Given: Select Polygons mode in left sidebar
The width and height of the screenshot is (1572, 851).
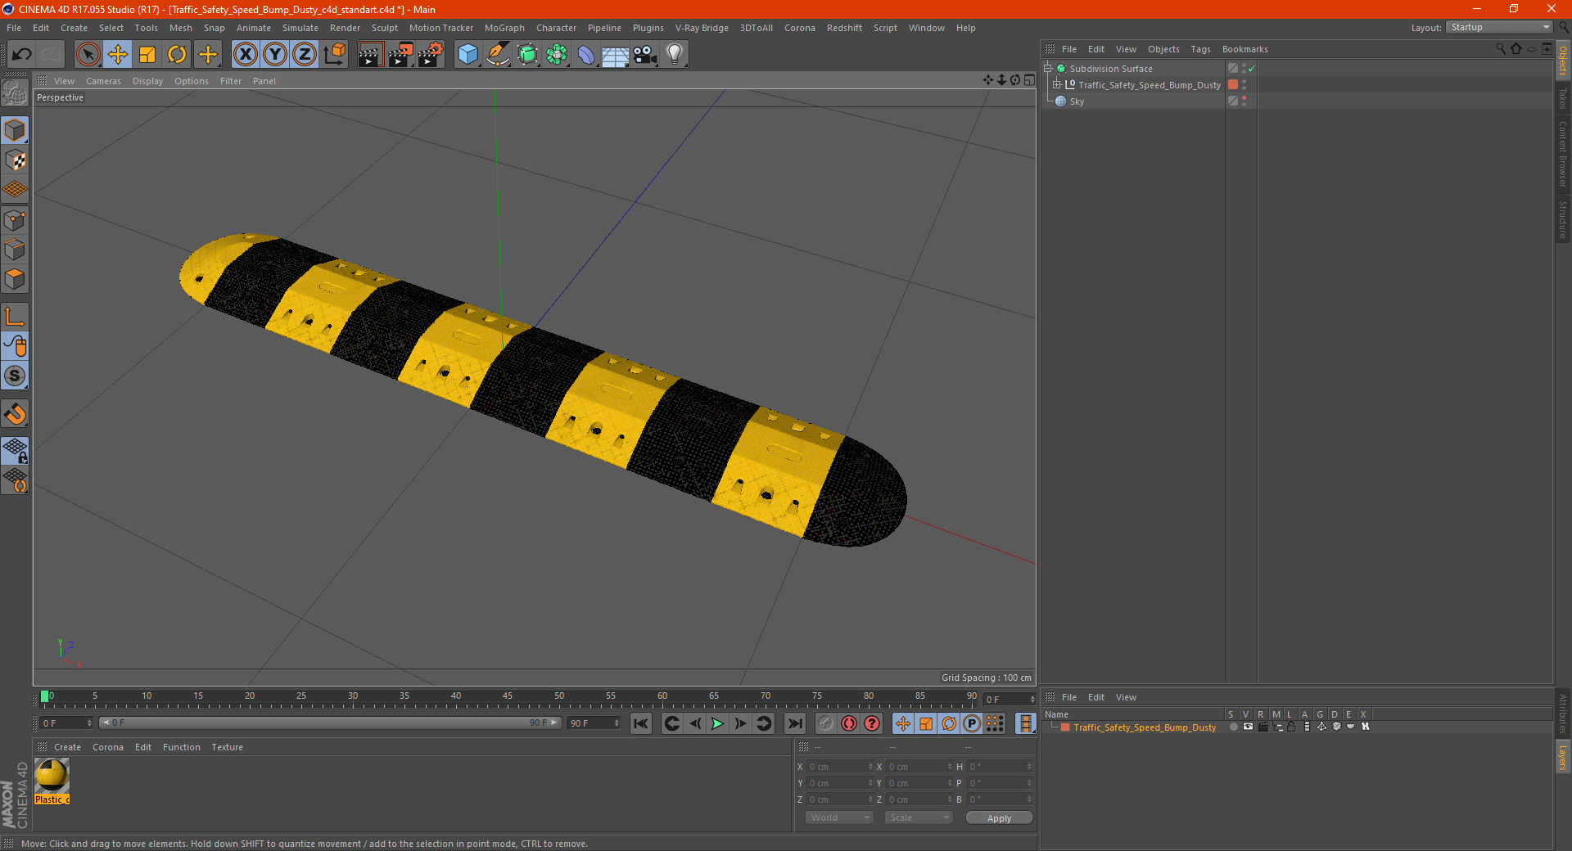Looking at the screenshot, I should click(15, 279).
